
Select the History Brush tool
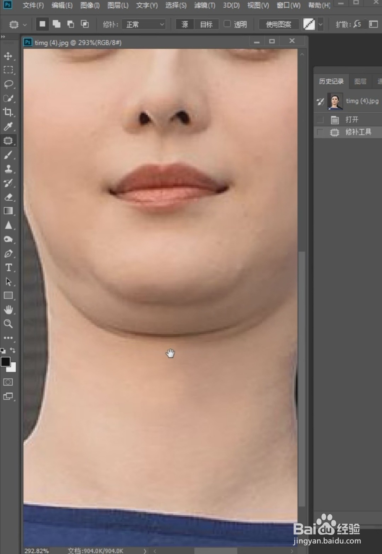8,183
